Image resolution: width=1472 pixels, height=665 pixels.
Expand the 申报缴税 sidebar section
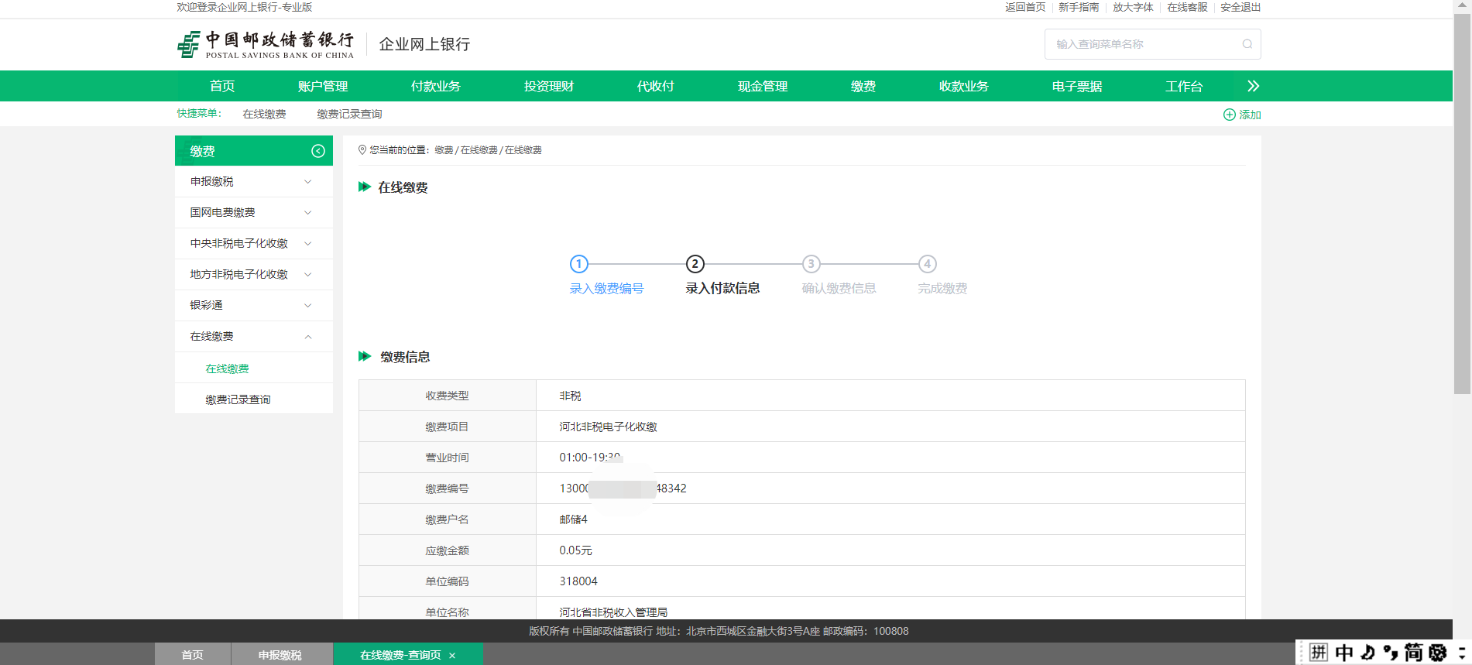307,182
